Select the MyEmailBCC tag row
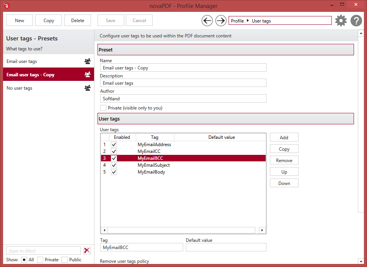The height and width of the screenshot is (267, 367). pyautogui.click(x=183, y=158)
